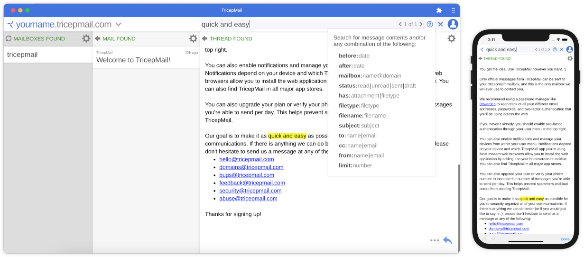
Task: Tap up chevron on phone bottom bar
Action: click(x=484, y=239)
